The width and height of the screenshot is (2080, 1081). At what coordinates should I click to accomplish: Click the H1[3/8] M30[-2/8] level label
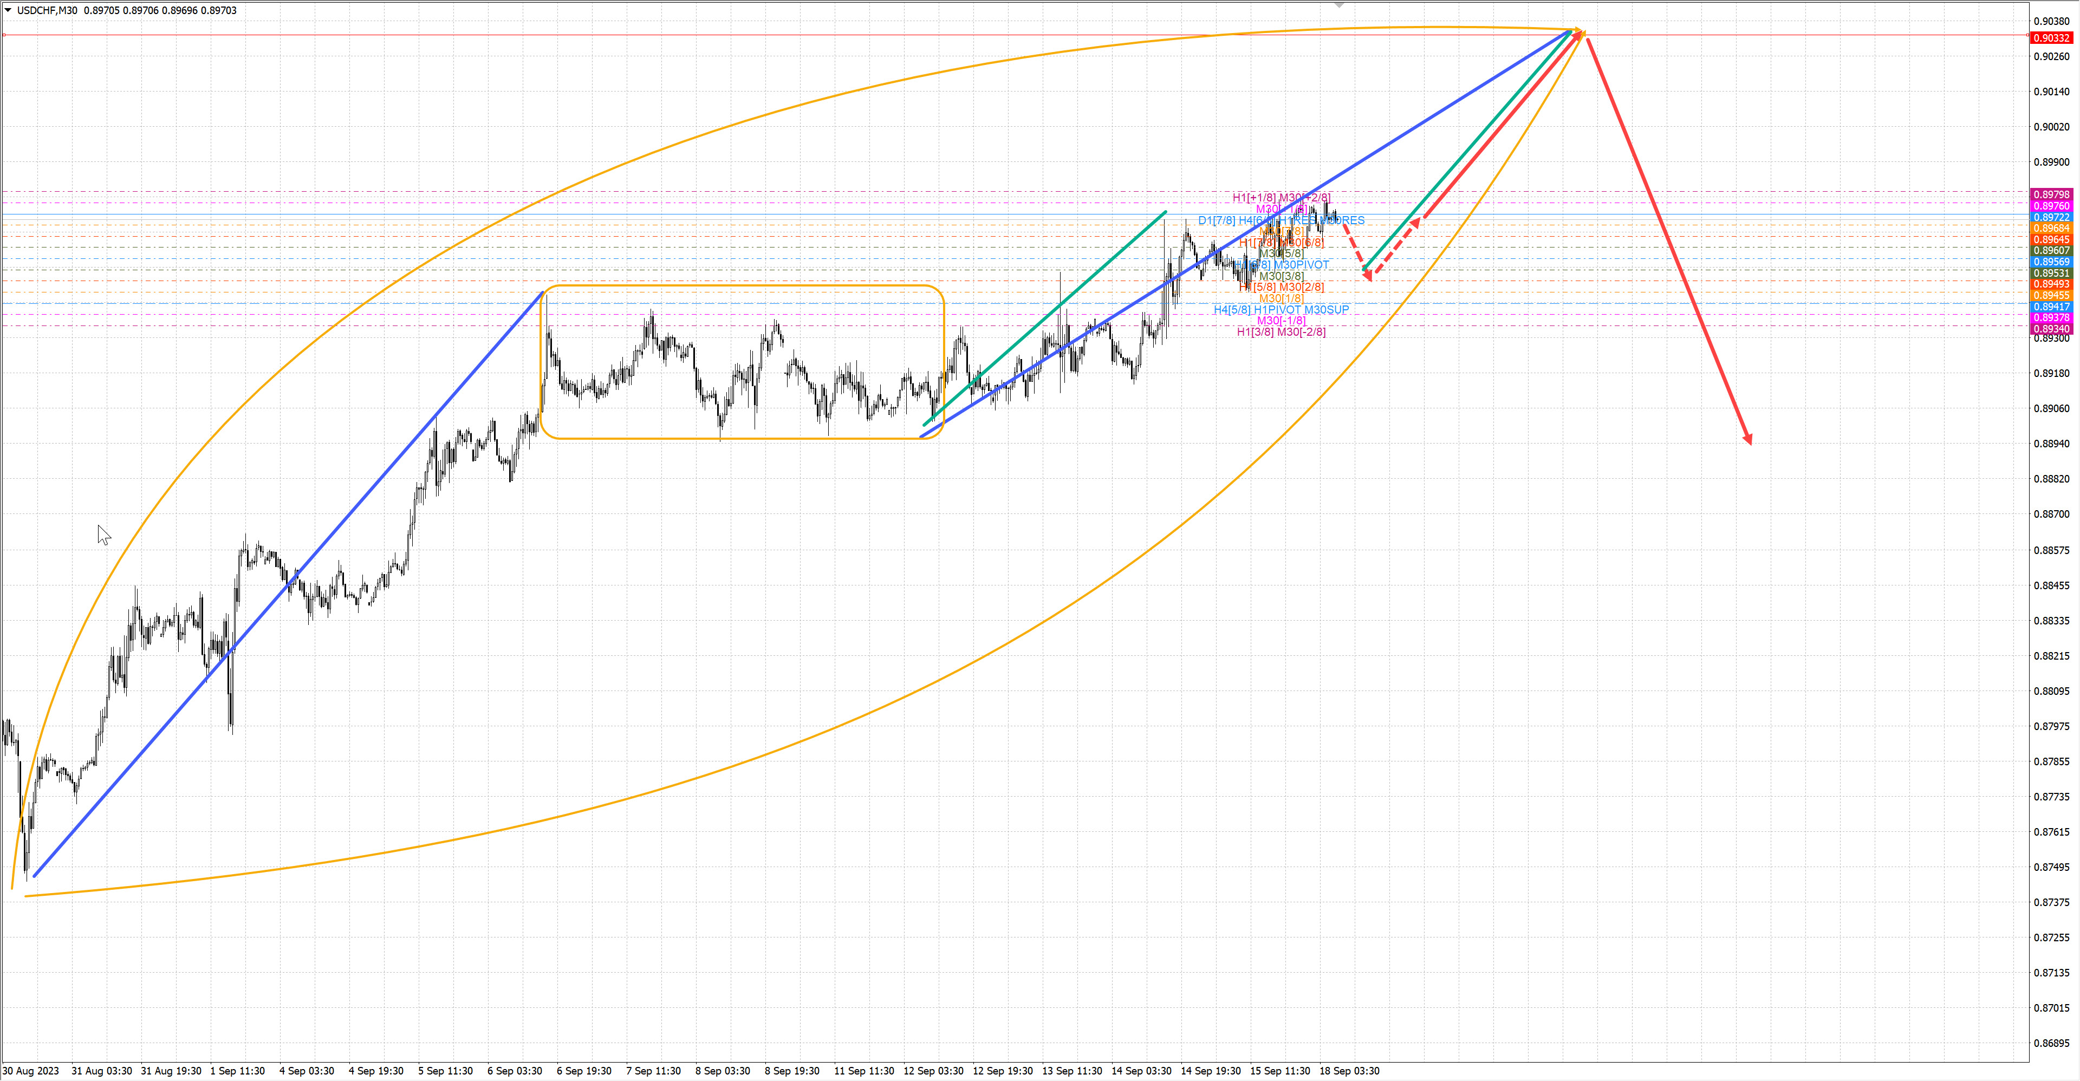coord(1280,332)
